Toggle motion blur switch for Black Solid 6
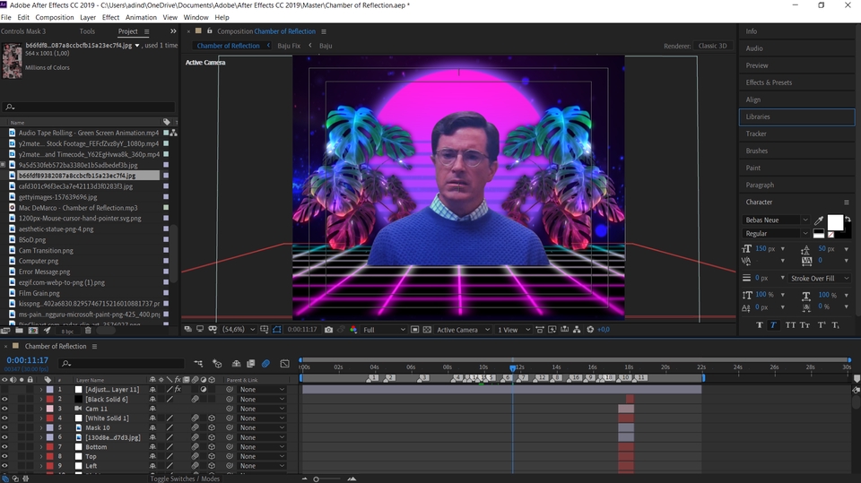This screenshot has height=483, width=861. pos(195,399)
